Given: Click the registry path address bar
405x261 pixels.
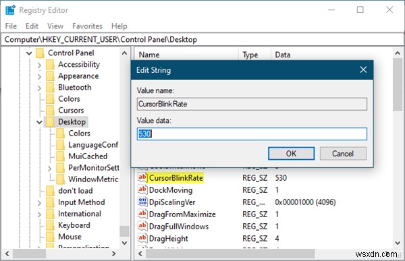Looking at the screenshot, I should pos(202,40).
